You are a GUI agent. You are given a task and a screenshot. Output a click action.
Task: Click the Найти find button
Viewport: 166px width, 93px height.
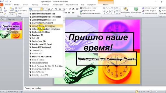[x=162, y=8]
